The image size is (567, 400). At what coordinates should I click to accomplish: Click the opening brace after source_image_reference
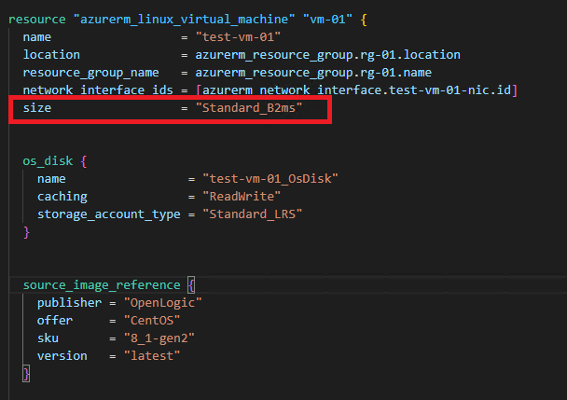(192, 285)
